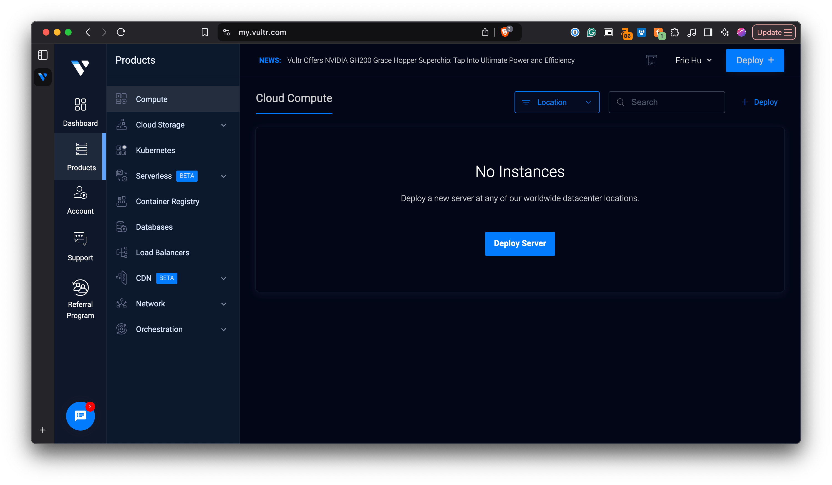Click the CDN icon
Image resolution: width=832 pixels, height=485 pixels.
(121, 278)
